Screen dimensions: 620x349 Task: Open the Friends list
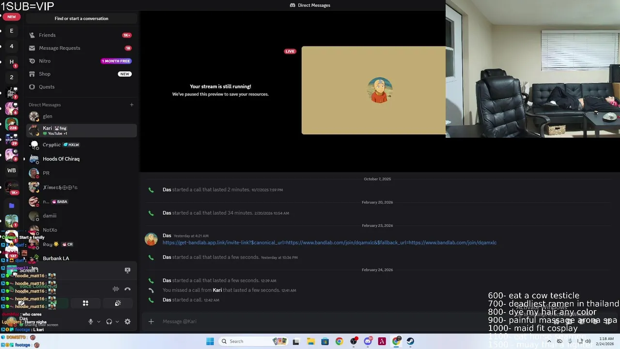coord(81,35)
